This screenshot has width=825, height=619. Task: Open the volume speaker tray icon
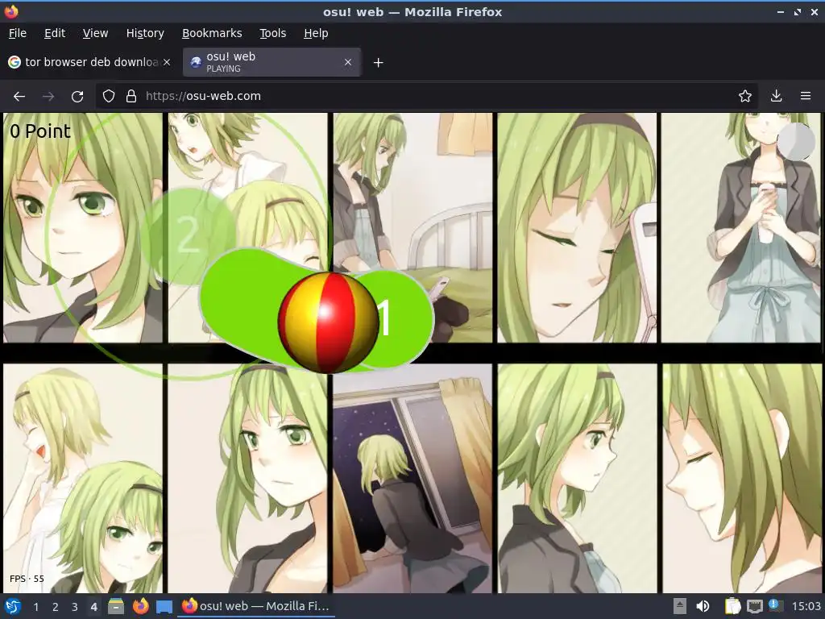[x=703, y=606]
